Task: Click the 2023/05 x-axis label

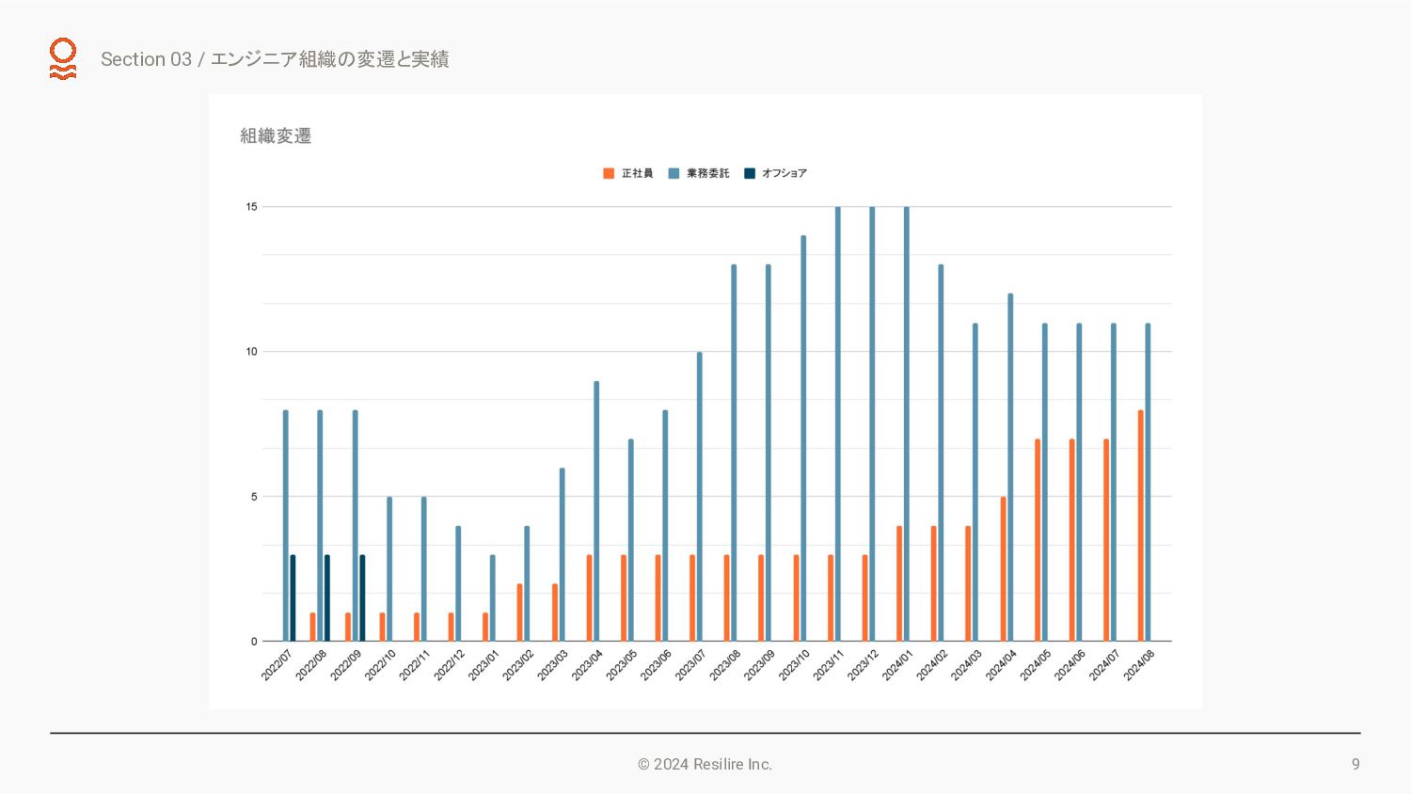Action: tap(622, 665)
